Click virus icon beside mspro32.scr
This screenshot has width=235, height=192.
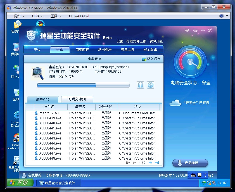coord(36,113)
